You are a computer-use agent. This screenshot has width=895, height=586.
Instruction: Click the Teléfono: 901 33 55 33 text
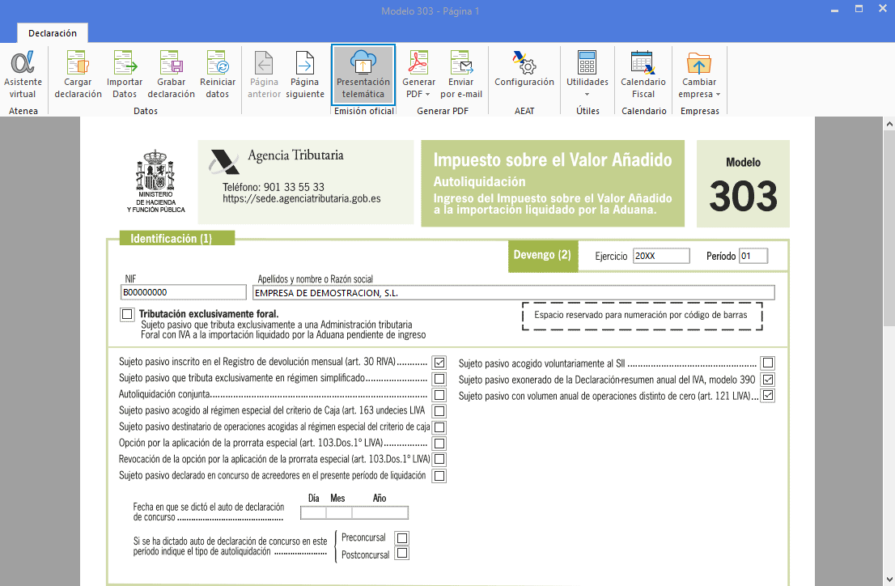click(274, 187)
